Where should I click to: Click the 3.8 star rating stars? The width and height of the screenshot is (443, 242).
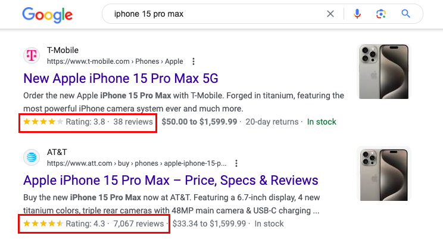click(x=43, y=122)
